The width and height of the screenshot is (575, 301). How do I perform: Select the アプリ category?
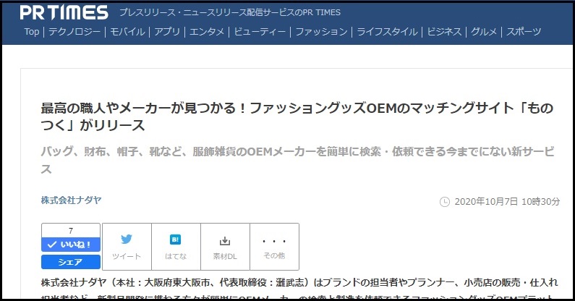click(x=167, y=32)
